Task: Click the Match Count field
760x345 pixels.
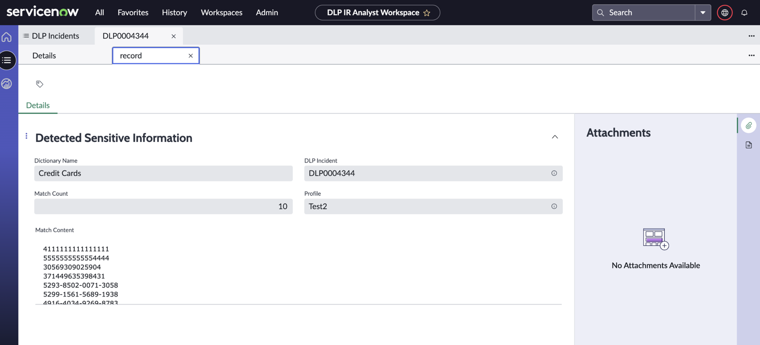Action: (163, 206)
